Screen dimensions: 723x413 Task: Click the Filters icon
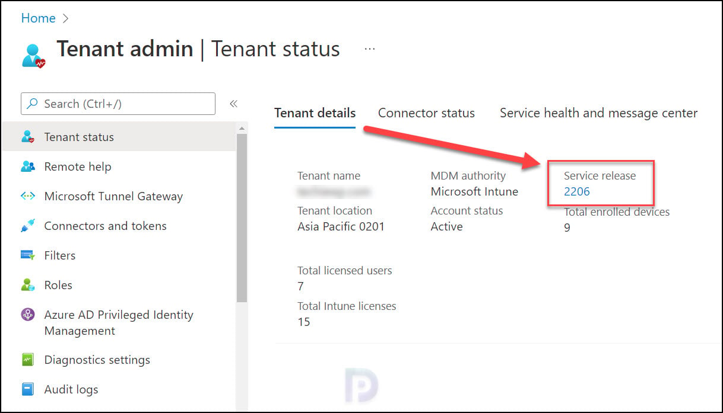tap(28, 255)
